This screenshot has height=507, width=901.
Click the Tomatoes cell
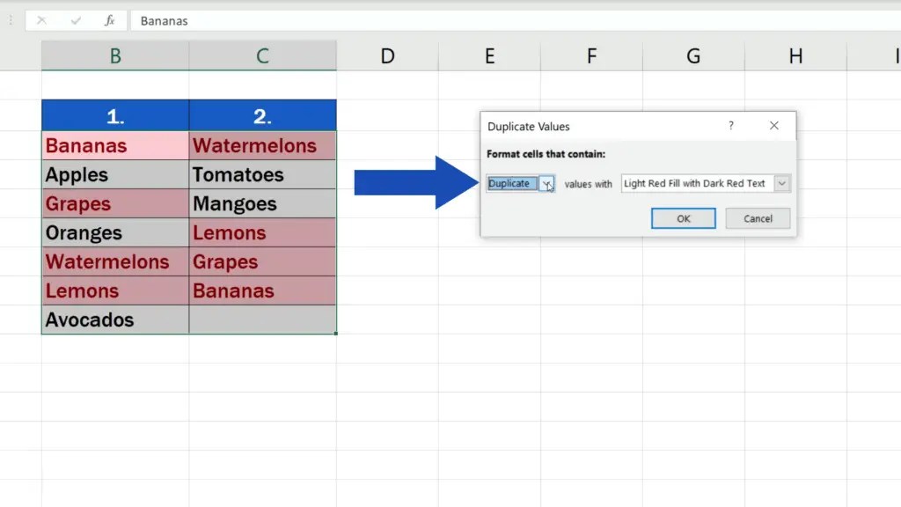262,174
